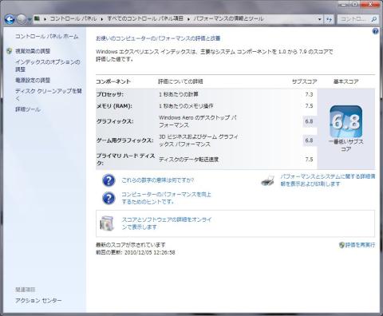This screenshot has height=316, width=383.
Task: Open the recent pages dropdown arrow beside Forward
Action: point(30,19)
